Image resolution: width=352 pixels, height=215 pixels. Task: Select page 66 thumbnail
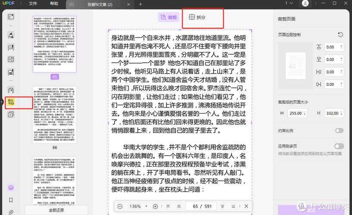pos(55,114)
